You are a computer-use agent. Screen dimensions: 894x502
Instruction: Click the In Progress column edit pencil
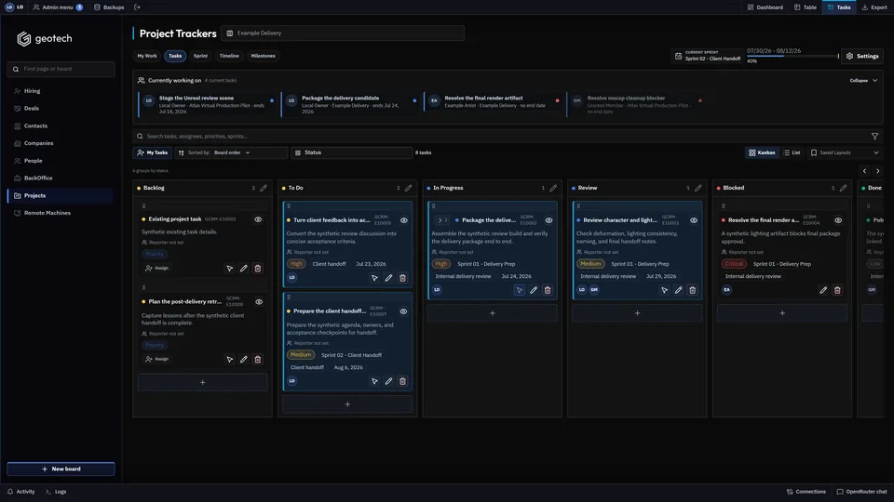pyautogui.click(x=553, y=188)
